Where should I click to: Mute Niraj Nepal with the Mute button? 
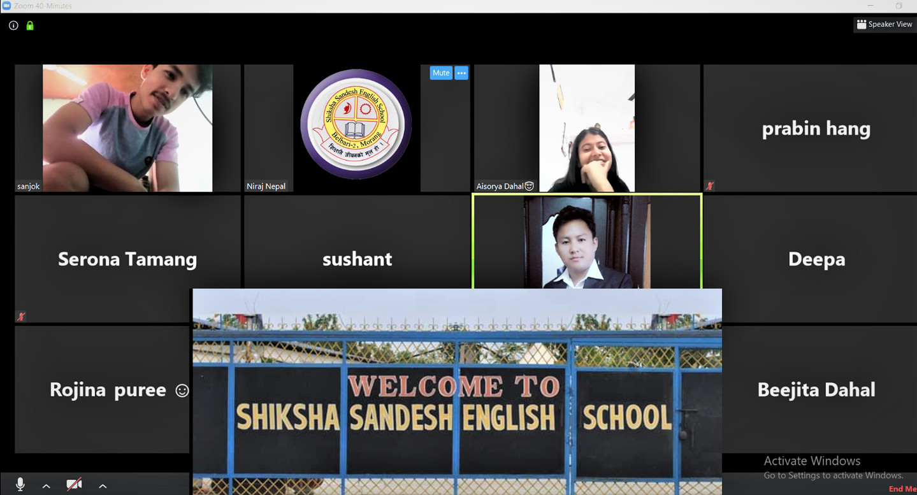[440, 73]
